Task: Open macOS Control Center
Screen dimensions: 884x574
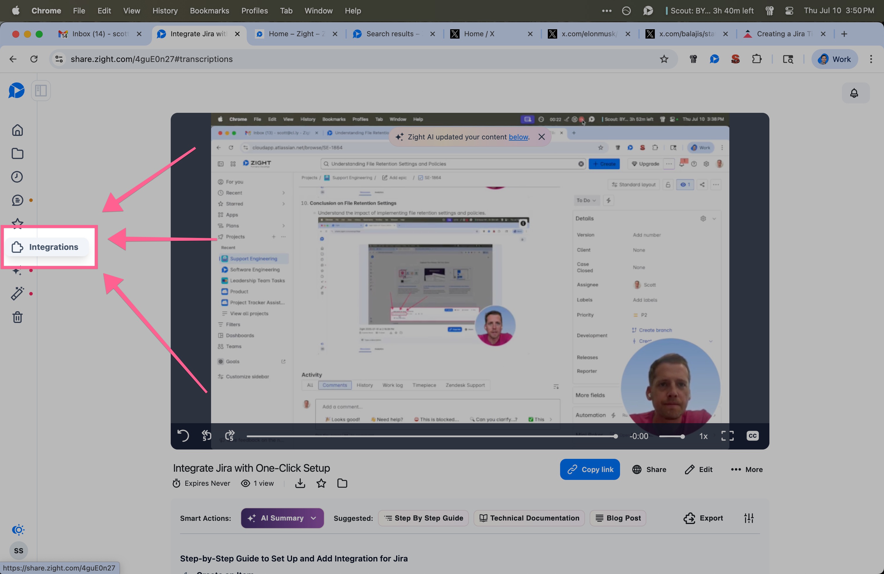Action: point(789,11)
